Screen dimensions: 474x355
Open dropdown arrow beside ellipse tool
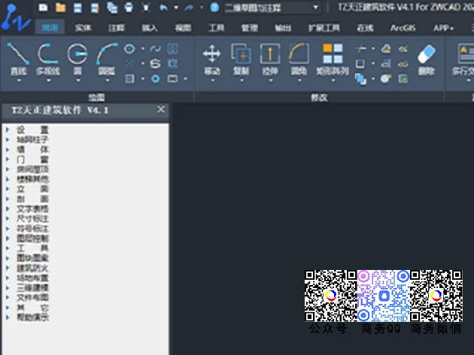click(143, 49)
